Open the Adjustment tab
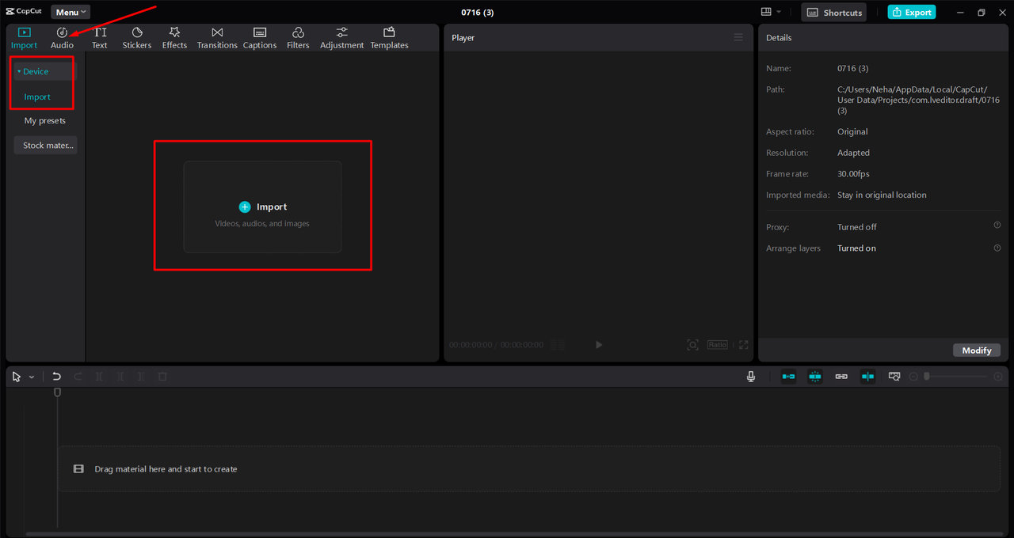This screenshot has width=1014, height=538. 342,38
